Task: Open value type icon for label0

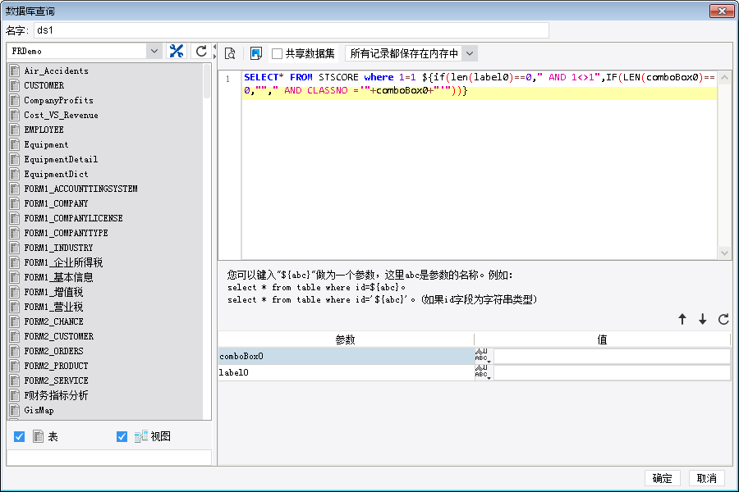Action: coord(483,372)
